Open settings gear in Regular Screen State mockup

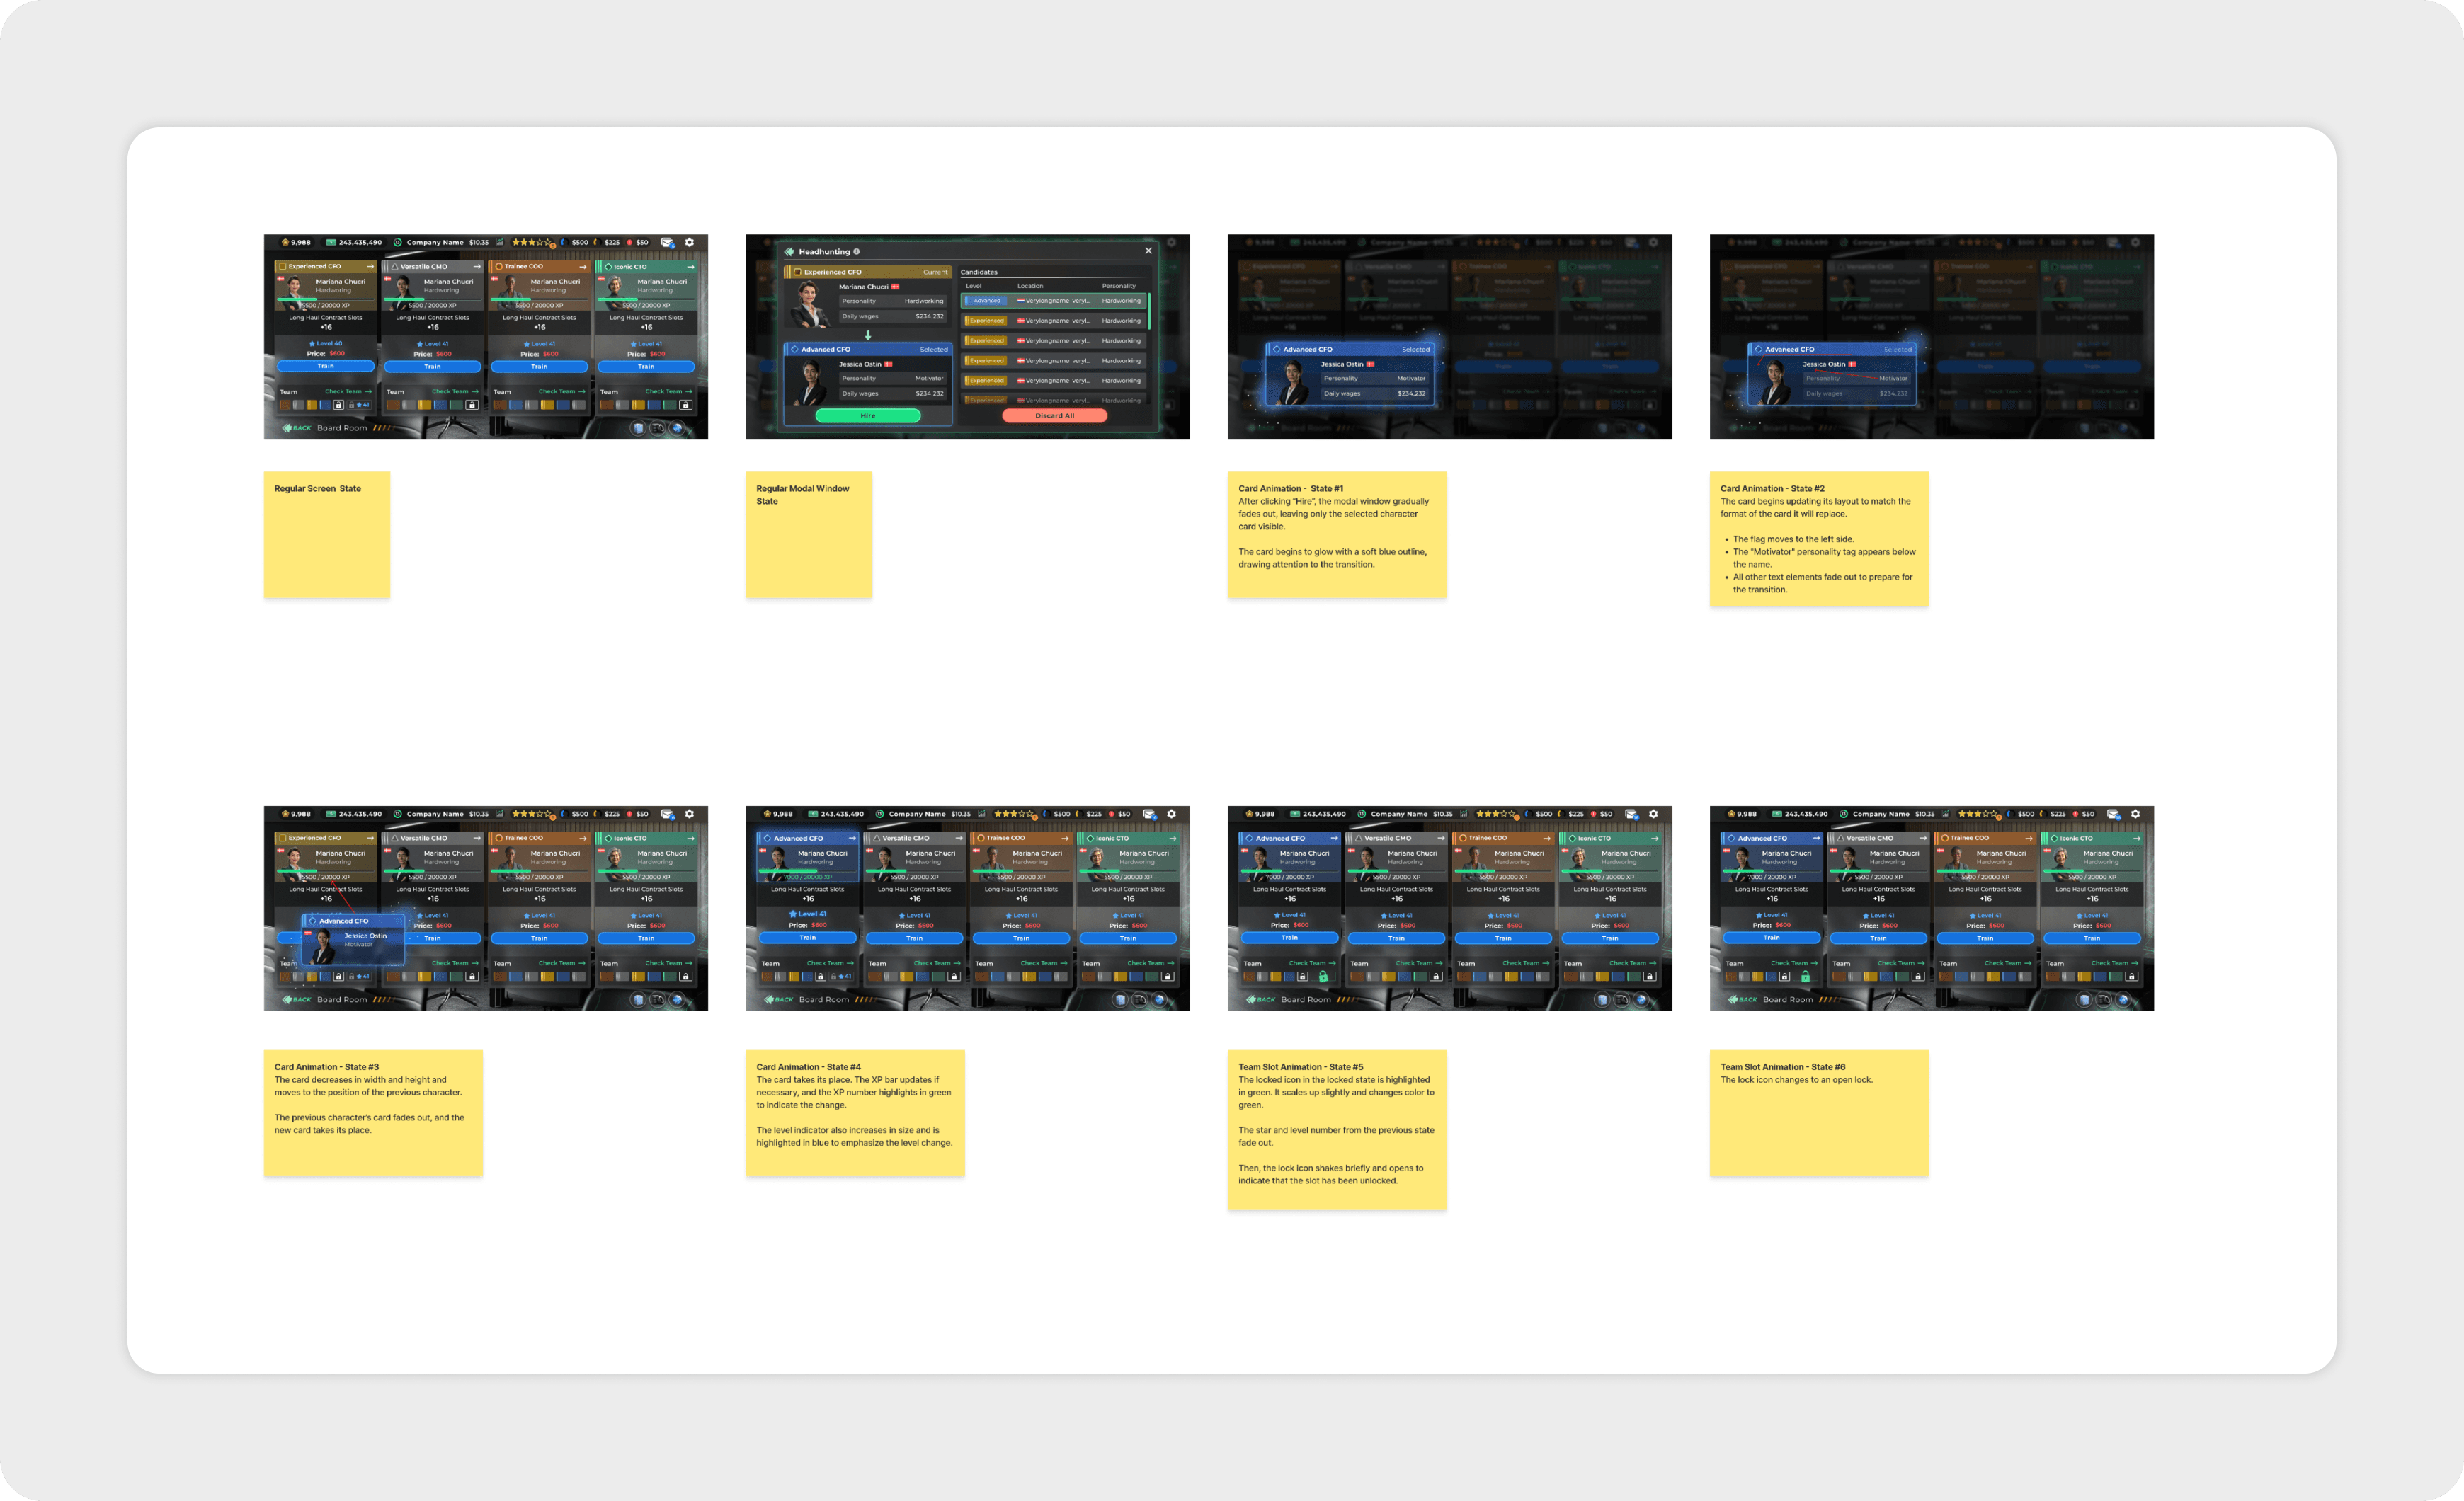point(689,242)
